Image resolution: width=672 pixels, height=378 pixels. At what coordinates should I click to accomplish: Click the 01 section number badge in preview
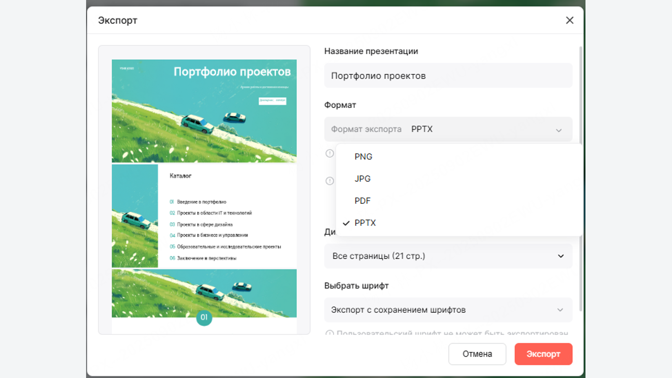point(204,318)
